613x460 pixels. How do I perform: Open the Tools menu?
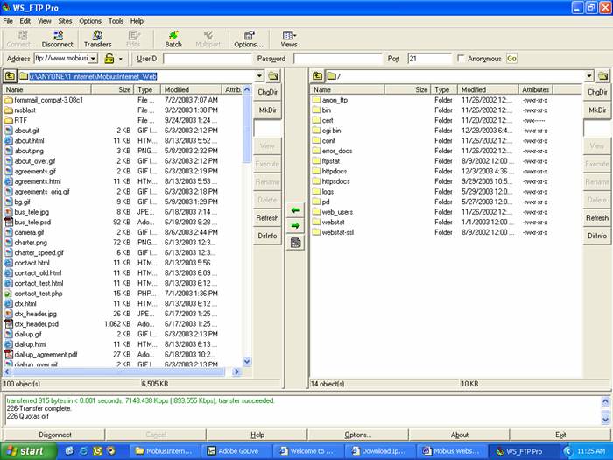click(x=116, y=21)
